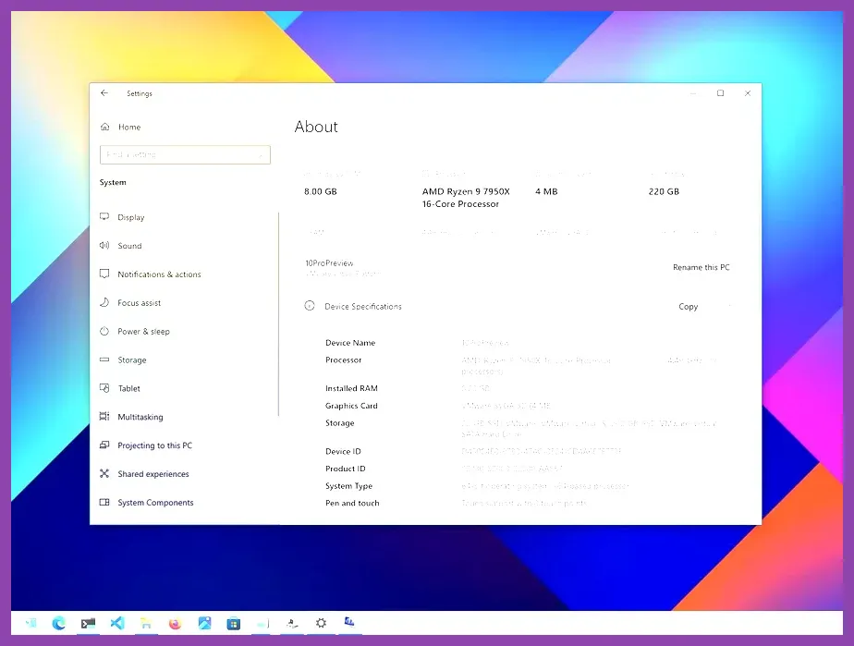
Task: Launch Firefox from the taskbar
Action: tap(175, 623)
